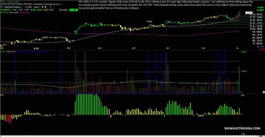Click the BOP axis 100 label
Image resolution: width=265 pixels, height=137 pixels.
(x=242, y=95)
